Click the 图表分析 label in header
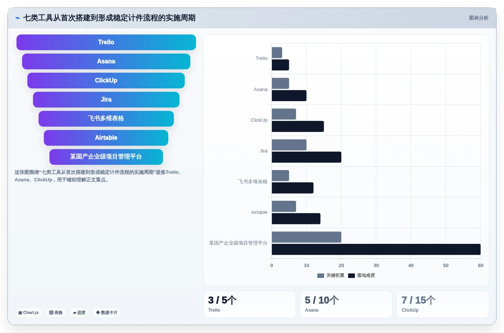Image resolution: width=504 pixels, height=333 pixels. (x=479, y=18)
